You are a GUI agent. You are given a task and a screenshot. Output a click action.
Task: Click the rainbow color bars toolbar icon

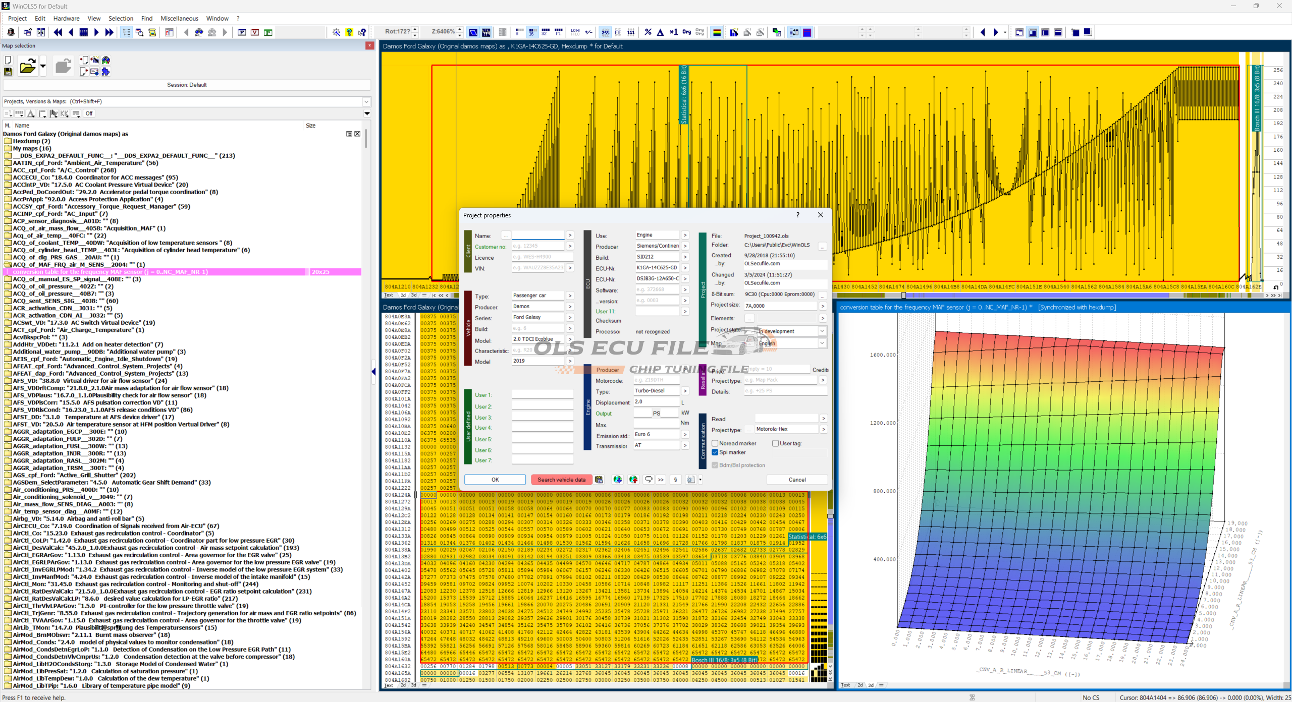[717, 32]
